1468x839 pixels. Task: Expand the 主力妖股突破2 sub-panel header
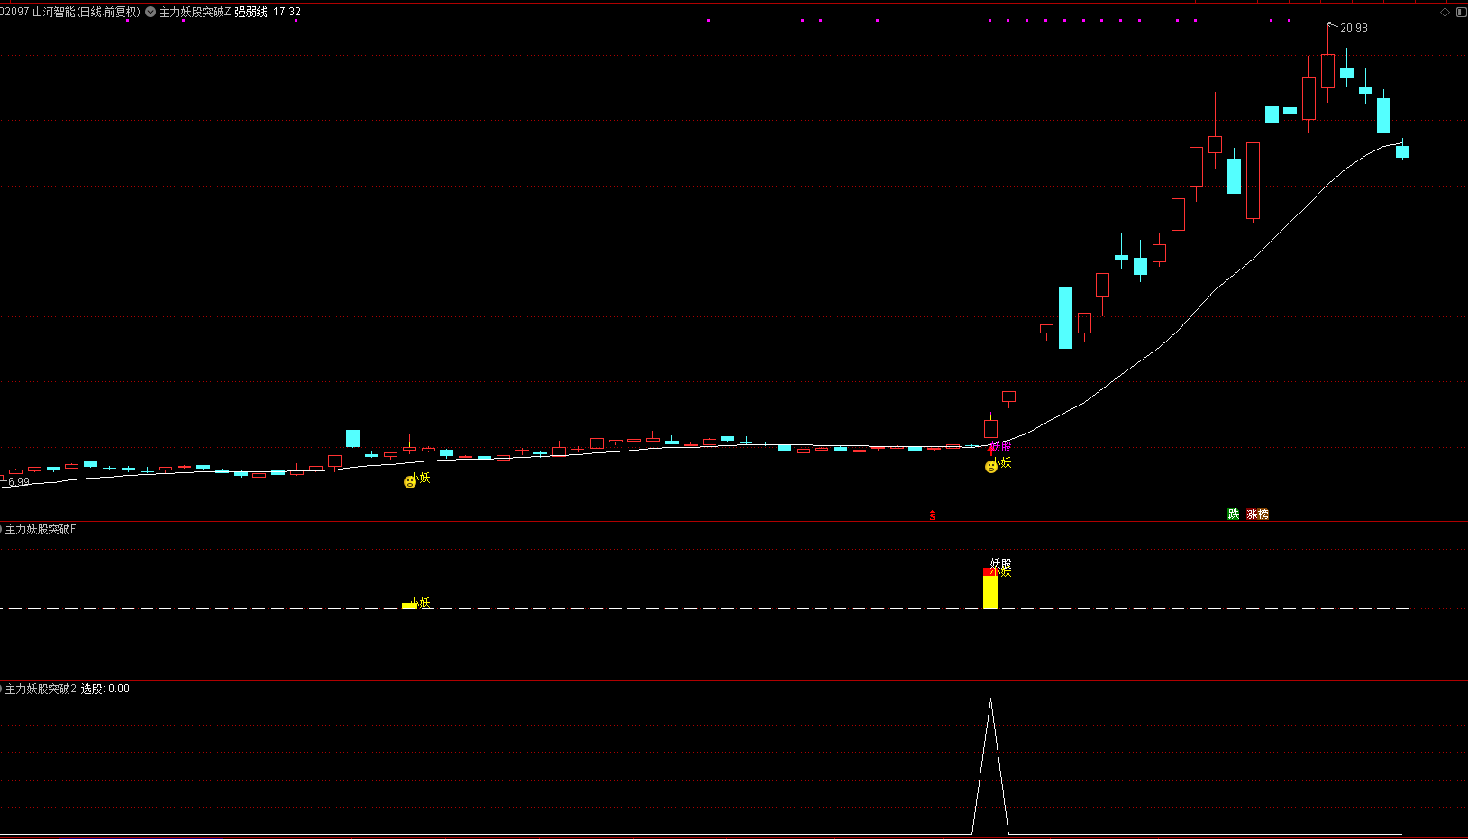pos(40,689)
